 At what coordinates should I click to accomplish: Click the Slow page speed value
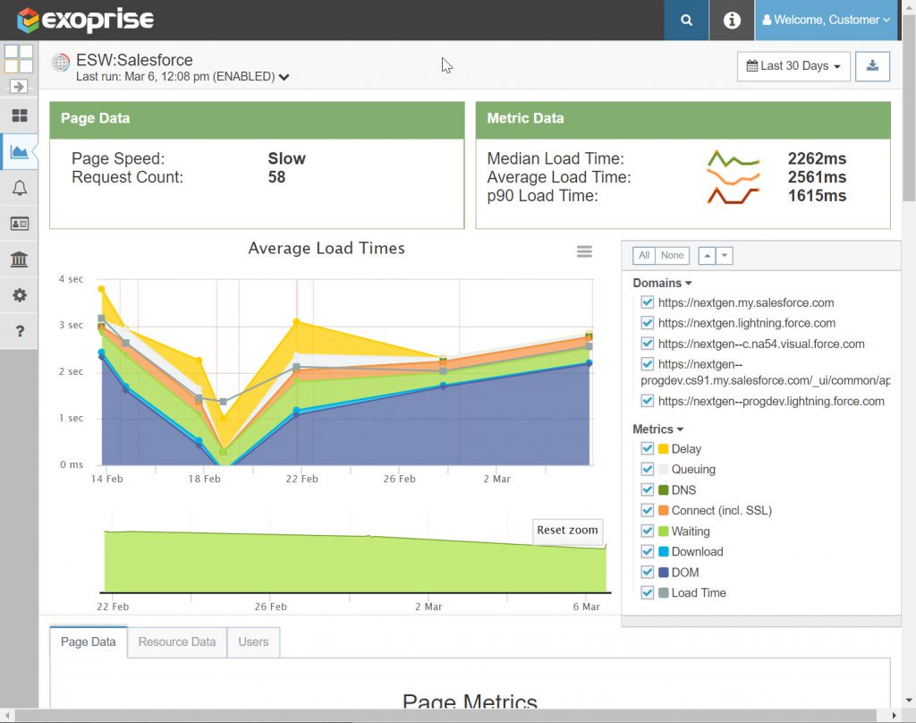click(286, 158)
